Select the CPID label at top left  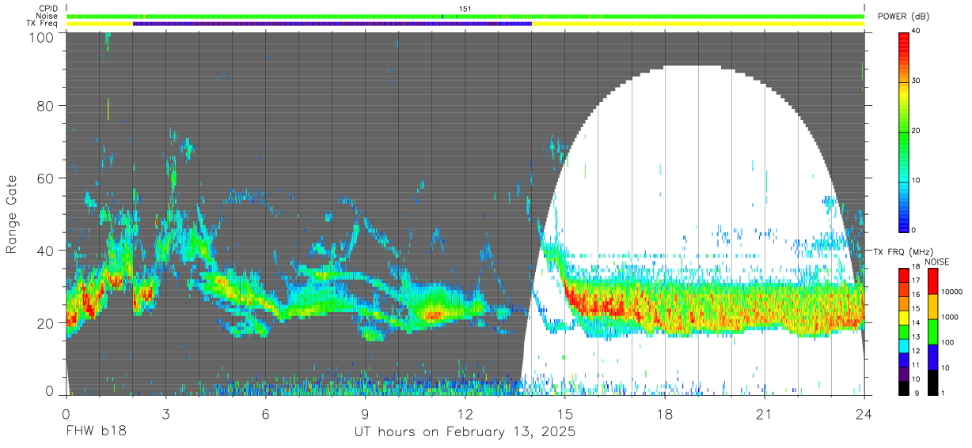click(x=49, y=9)
